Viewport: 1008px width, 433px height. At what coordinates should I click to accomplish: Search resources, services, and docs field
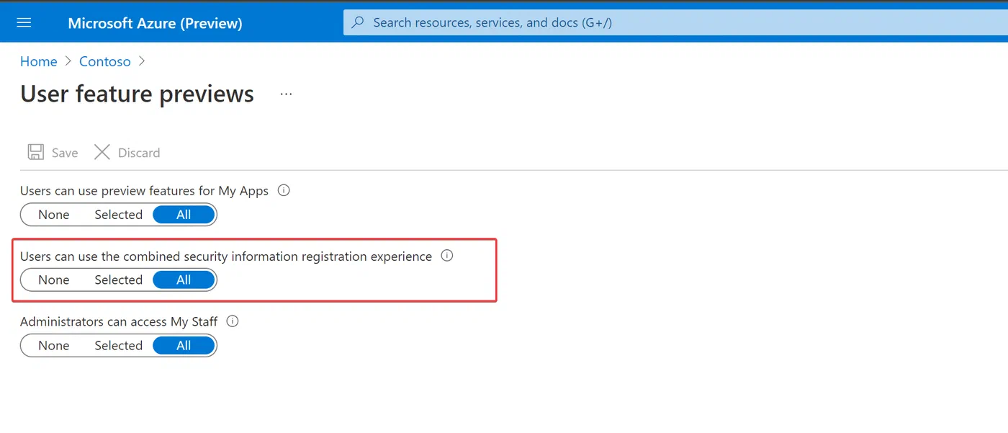click(675, 22)
